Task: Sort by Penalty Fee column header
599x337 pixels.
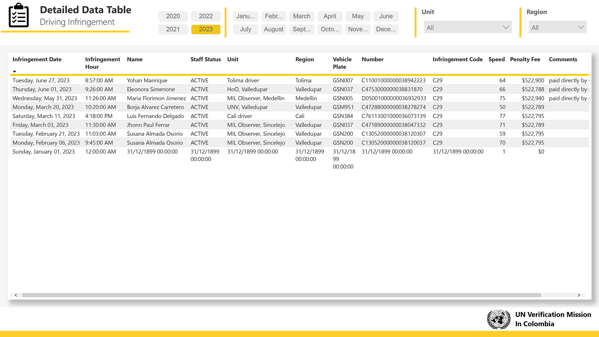Action: (x=525, y=59)
